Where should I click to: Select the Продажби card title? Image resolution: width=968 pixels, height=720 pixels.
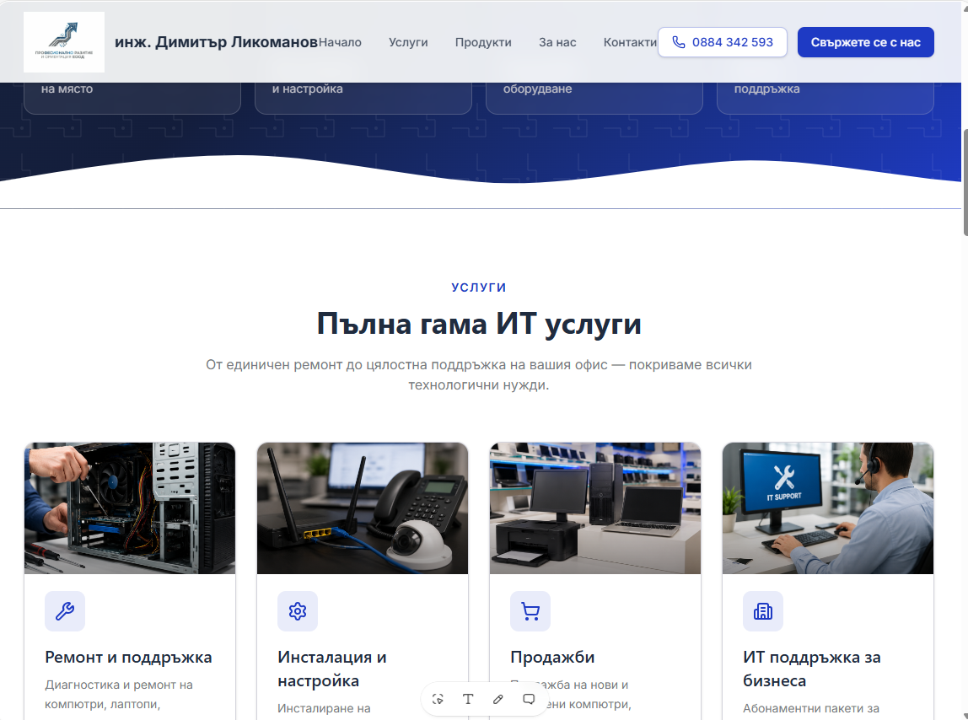pyautogui.click(x=552, y=658)
